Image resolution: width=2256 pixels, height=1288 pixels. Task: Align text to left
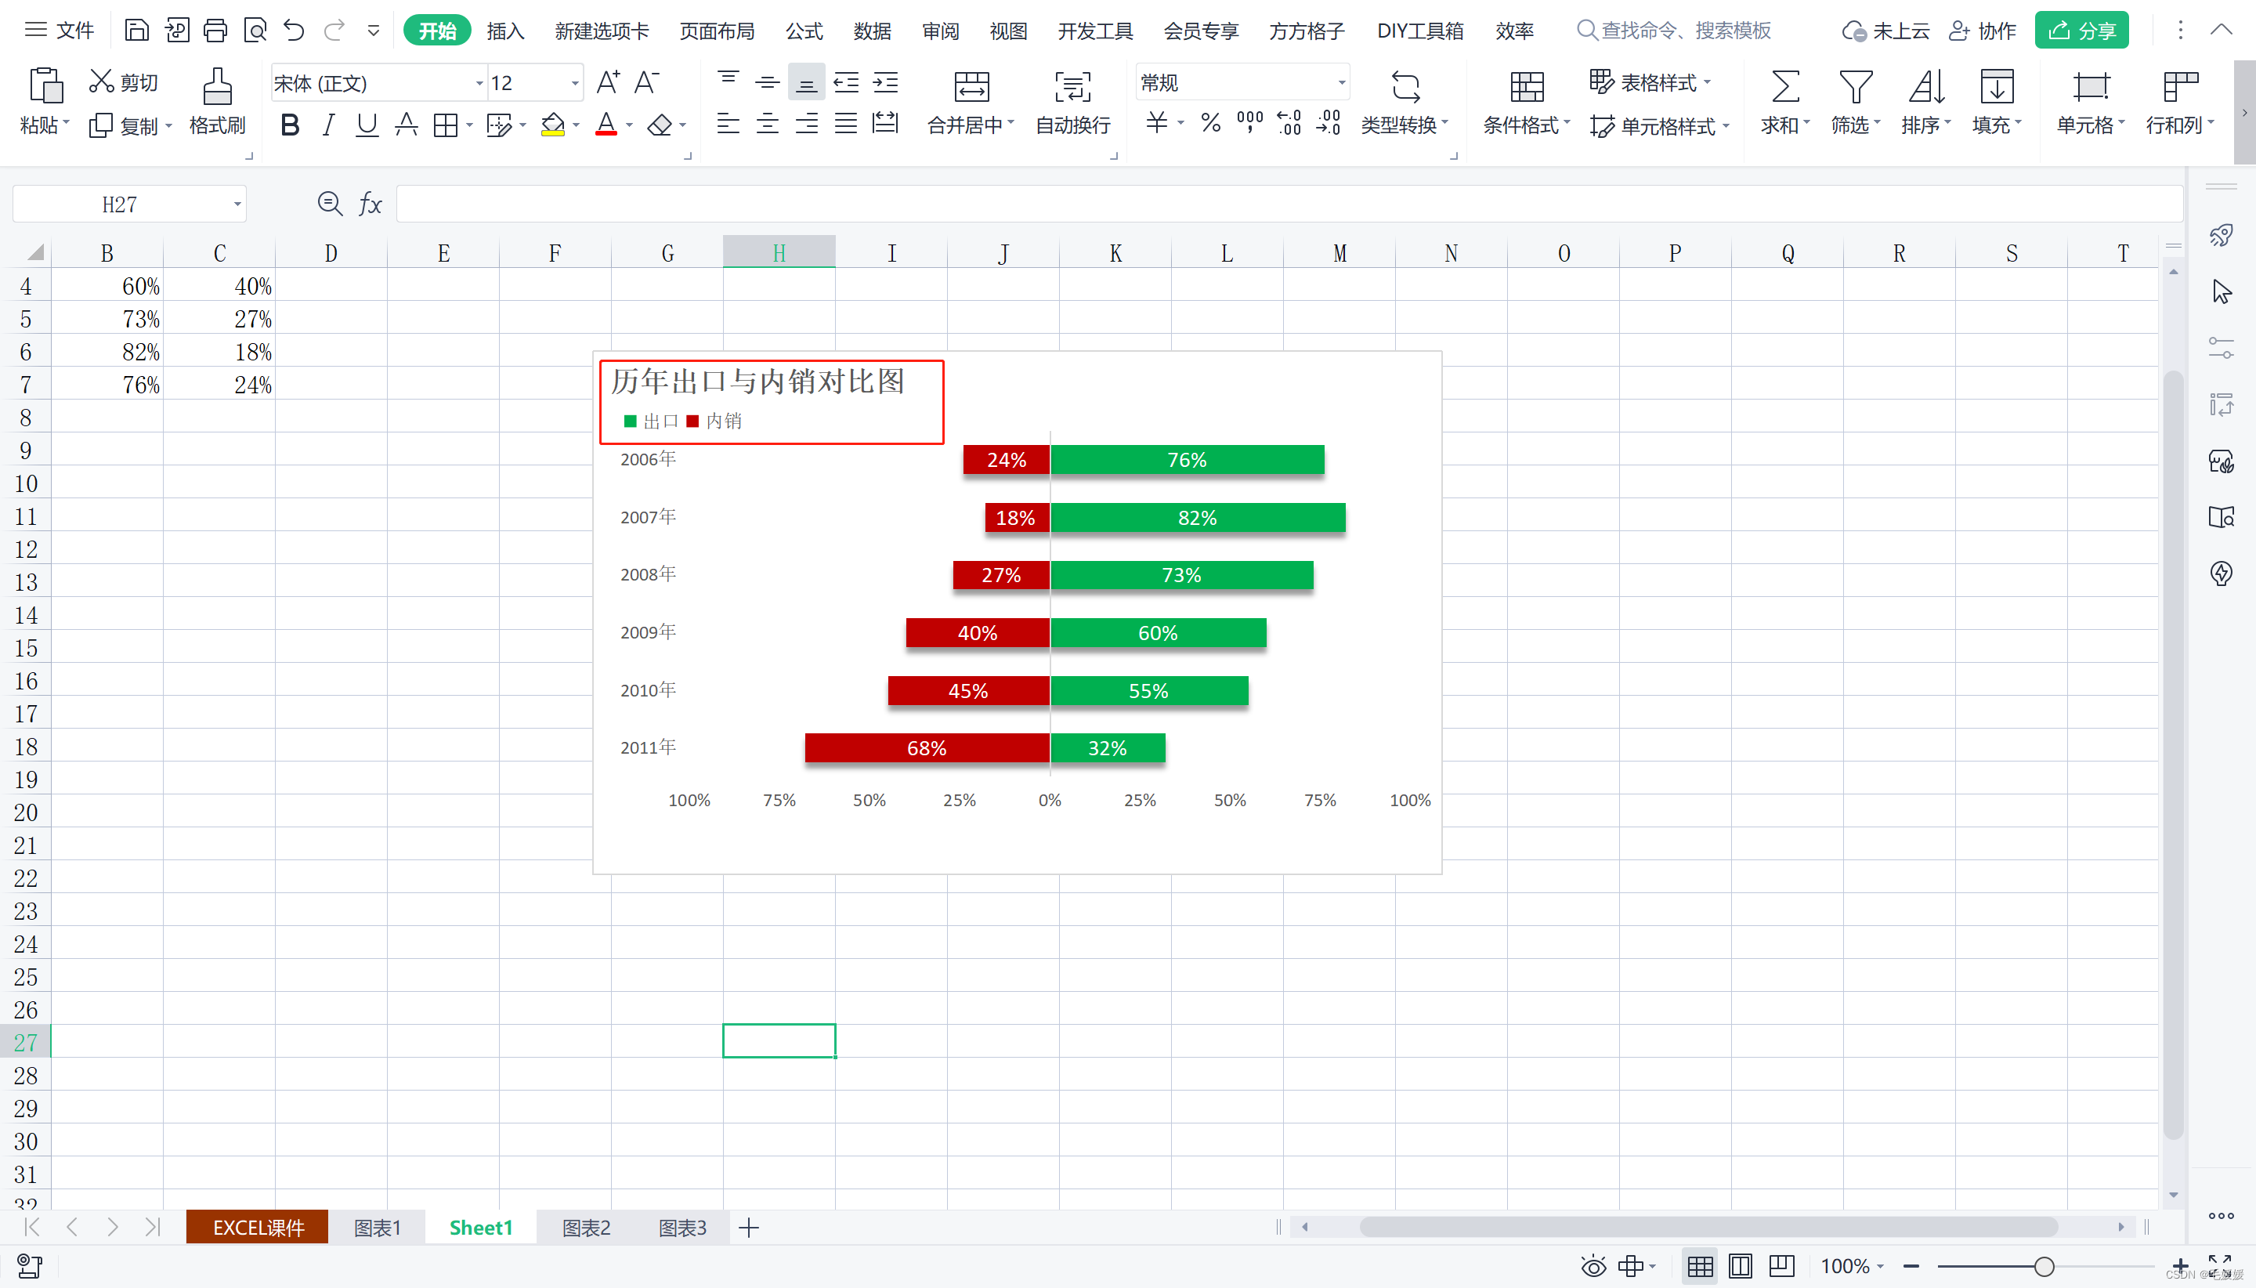(728, 124)
